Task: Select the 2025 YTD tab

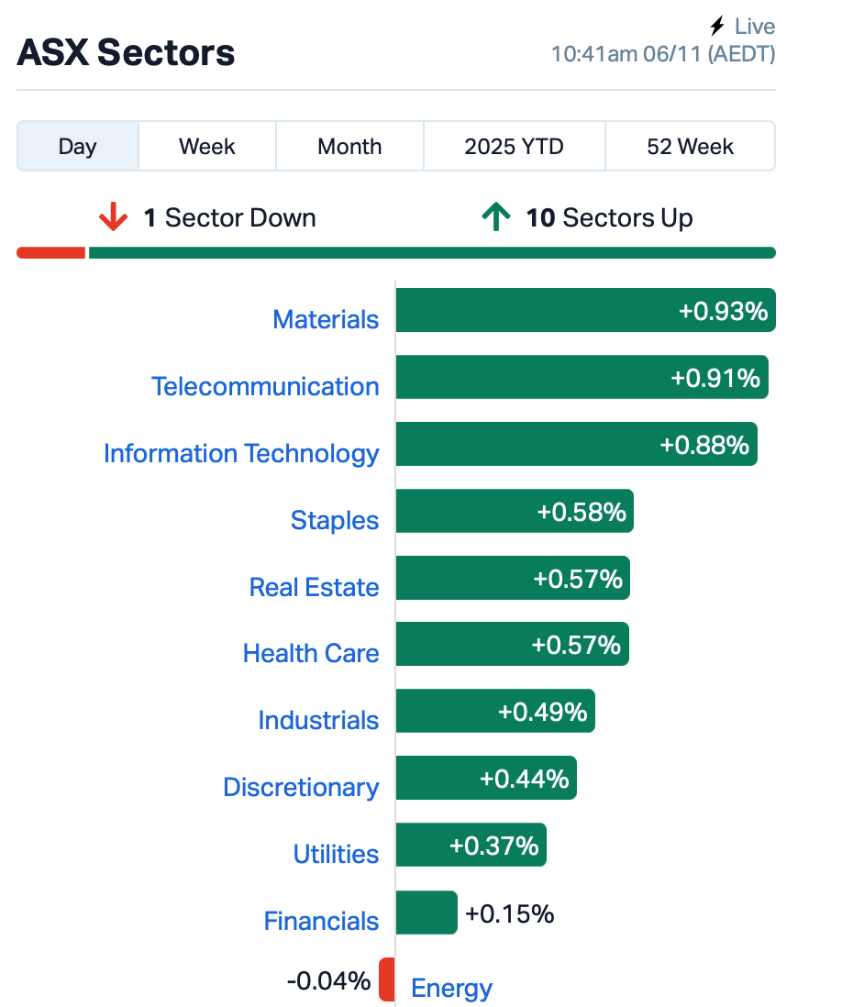Action: tap(514, 147)
